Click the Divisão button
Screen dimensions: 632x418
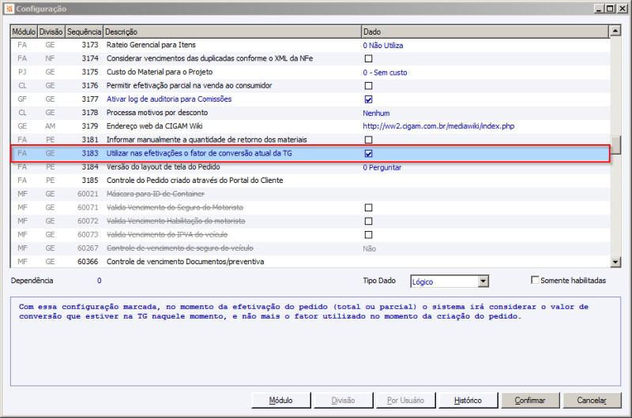click(343, 401)
